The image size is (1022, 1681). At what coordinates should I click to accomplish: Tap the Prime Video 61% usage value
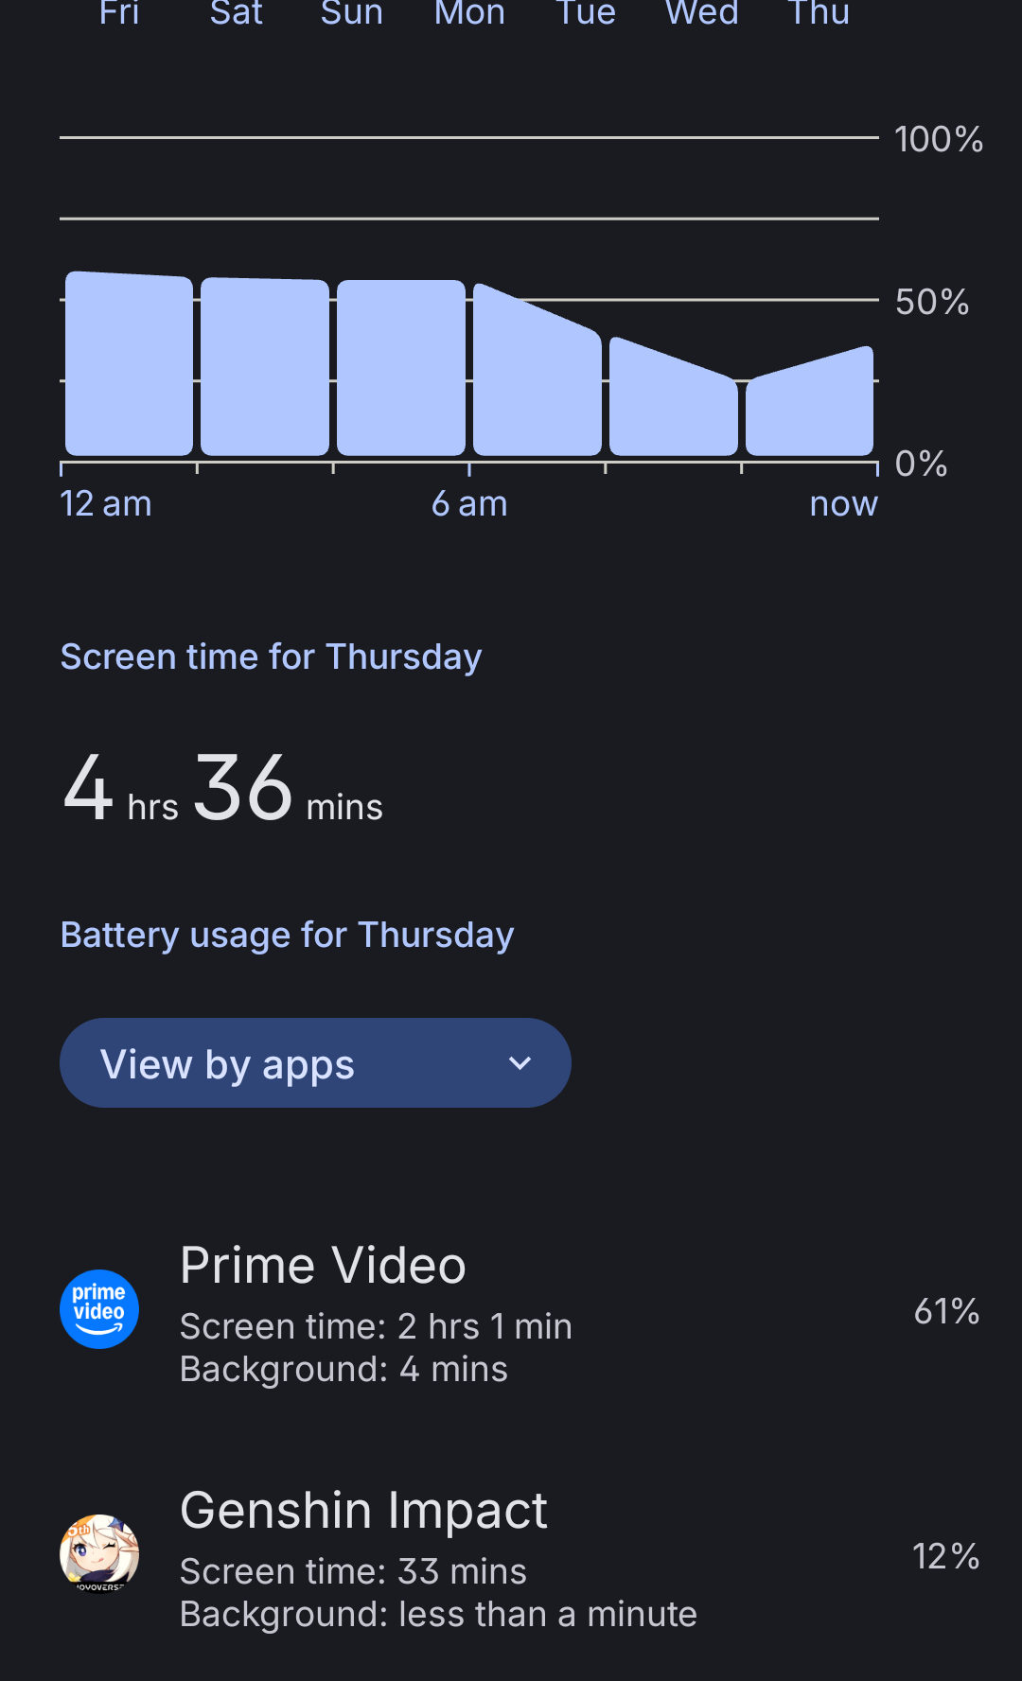[x=945, y=1311]
